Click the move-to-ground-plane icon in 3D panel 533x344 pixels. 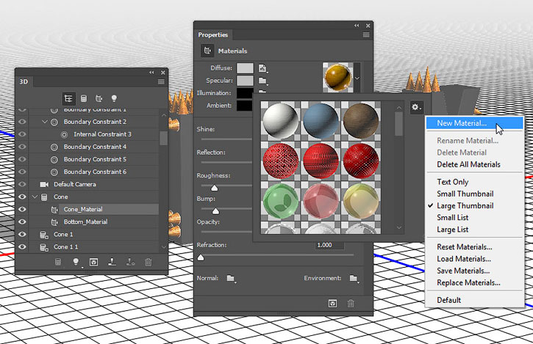tap(112, 262)
